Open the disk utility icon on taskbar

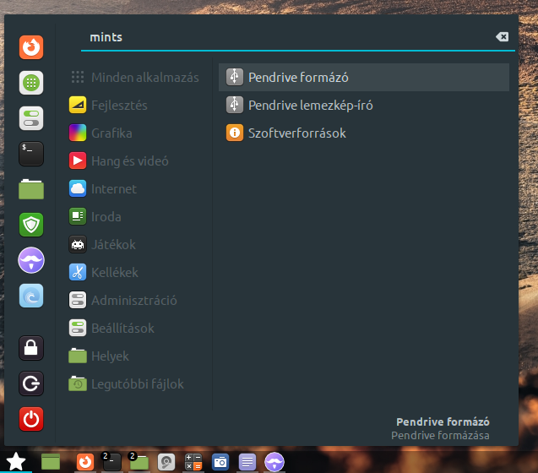click(166, 462)
